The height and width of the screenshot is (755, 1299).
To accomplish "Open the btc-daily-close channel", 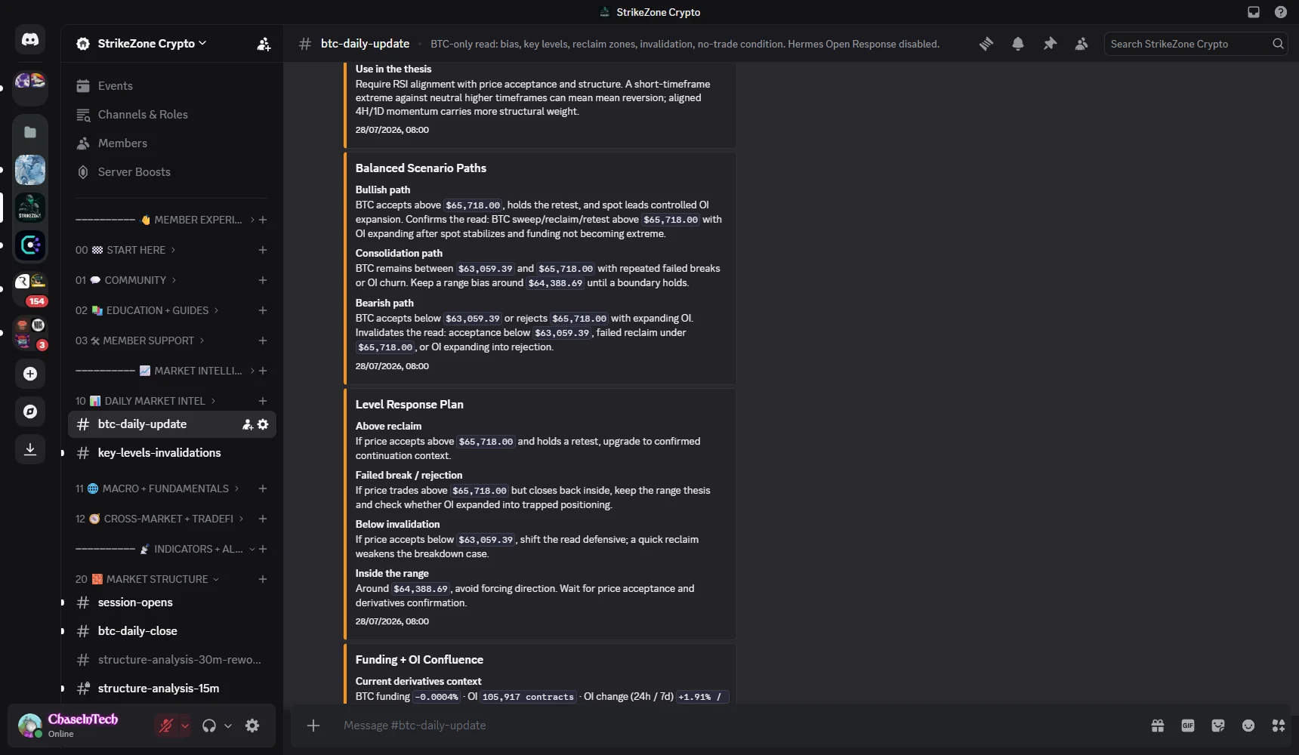I will point(171,631).
